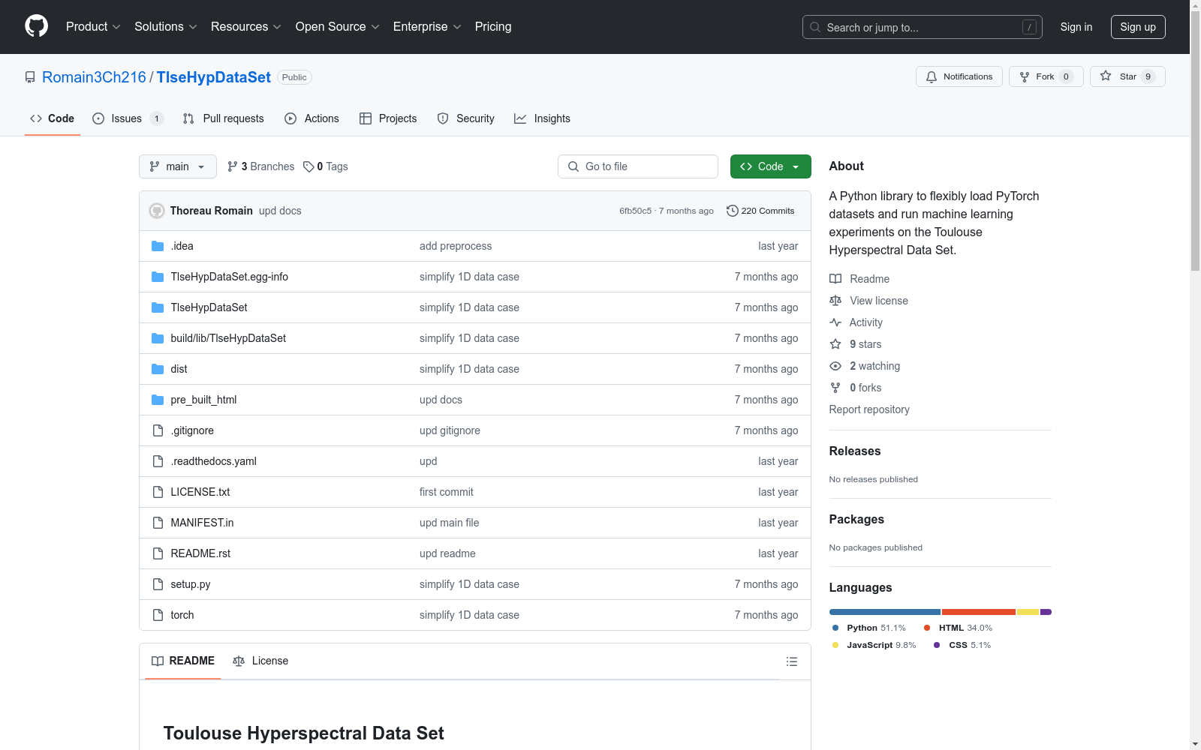
Task: Open the Insights tab
Action: 542,118
